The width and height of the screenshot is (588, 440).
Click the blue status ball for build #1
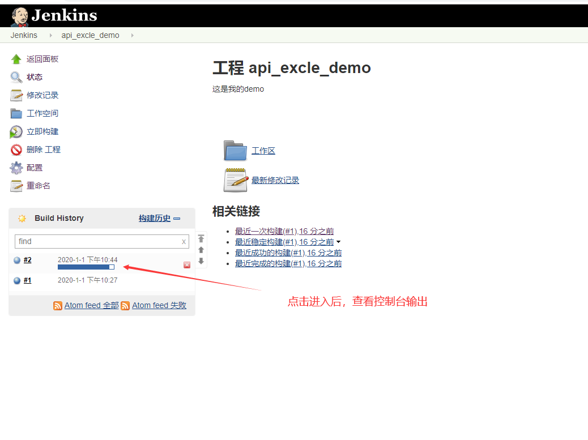pyautogui.click(x=17, y=280)
